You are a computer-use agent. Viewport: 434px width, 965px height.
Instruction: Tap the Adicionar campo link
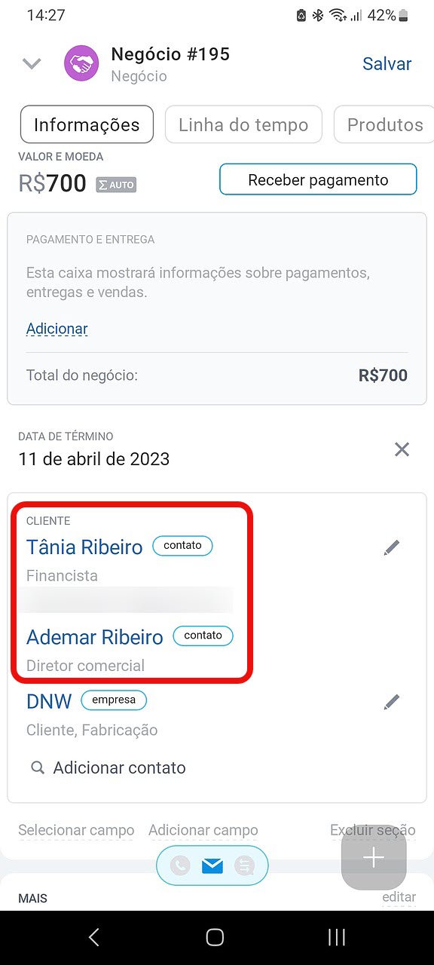[x=203, y=830]
